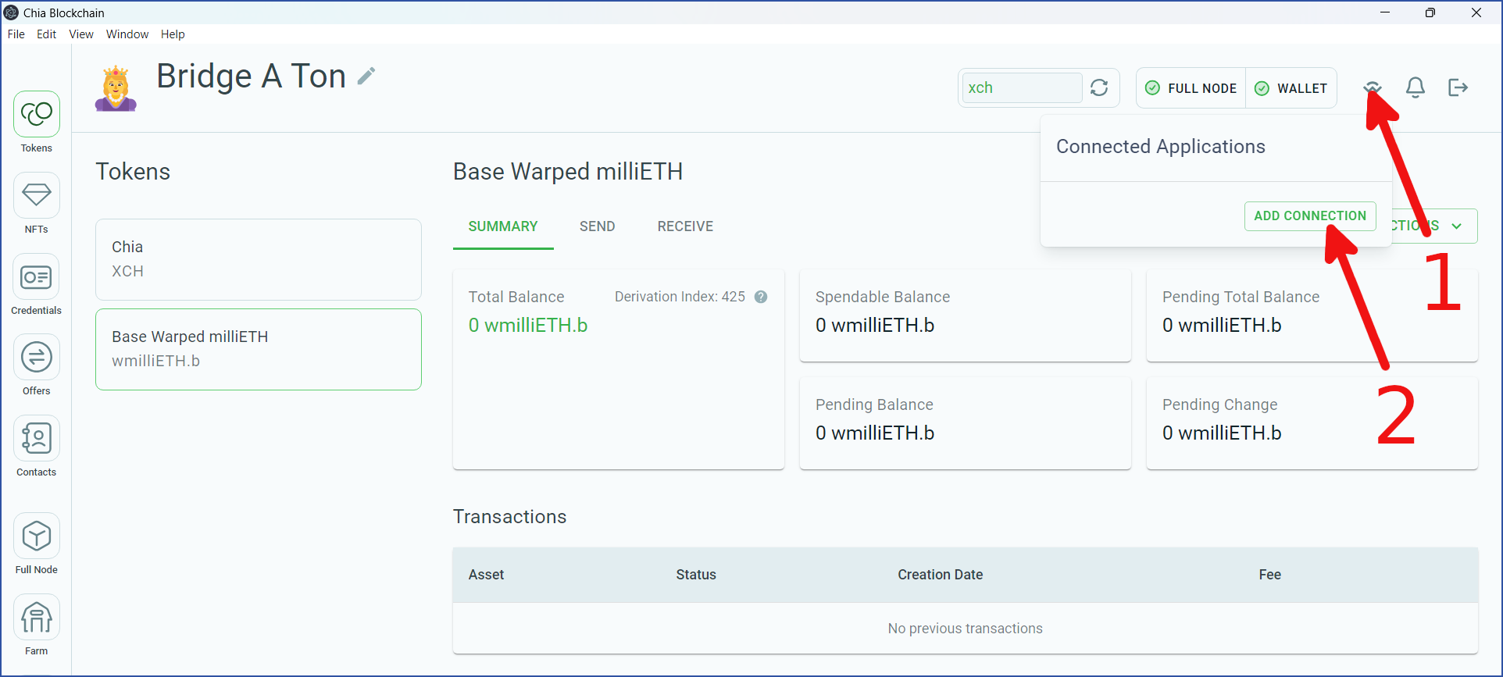Click the logout icon

point(1458,87)
